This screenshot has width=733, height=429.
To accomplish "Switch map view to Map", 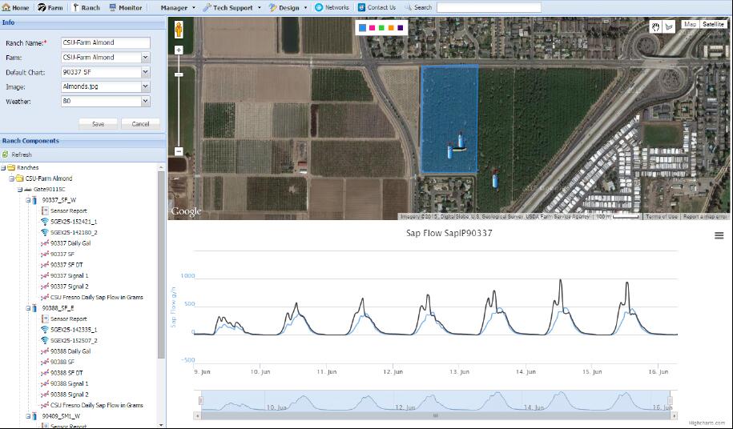I will pos(689,25).
